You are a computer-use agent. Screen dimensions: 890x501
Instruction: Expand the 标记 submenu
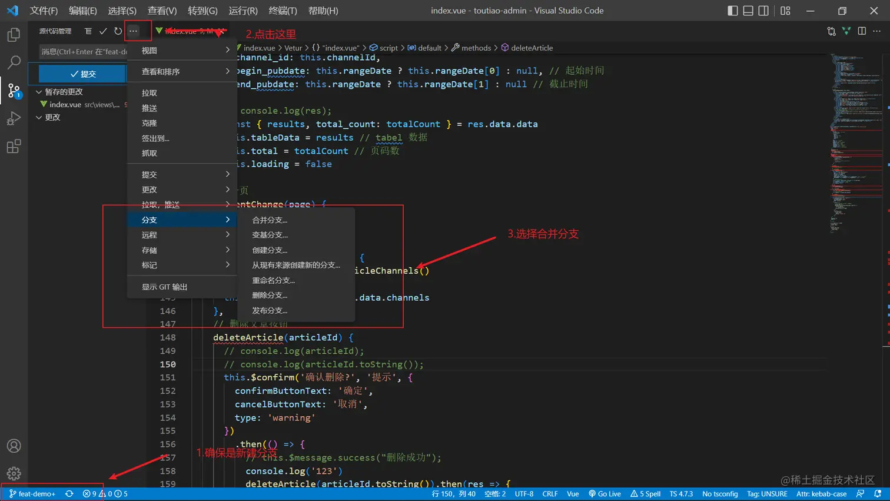[182, 265]
